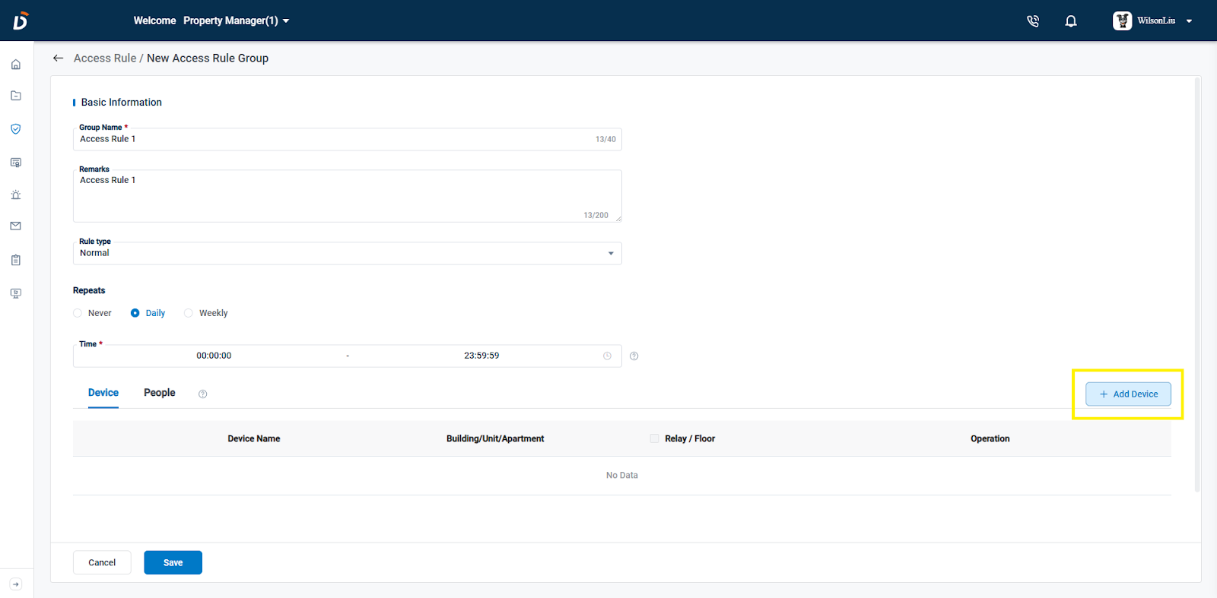Tick the Relay / Floor header checkbox

coord(654,438)
